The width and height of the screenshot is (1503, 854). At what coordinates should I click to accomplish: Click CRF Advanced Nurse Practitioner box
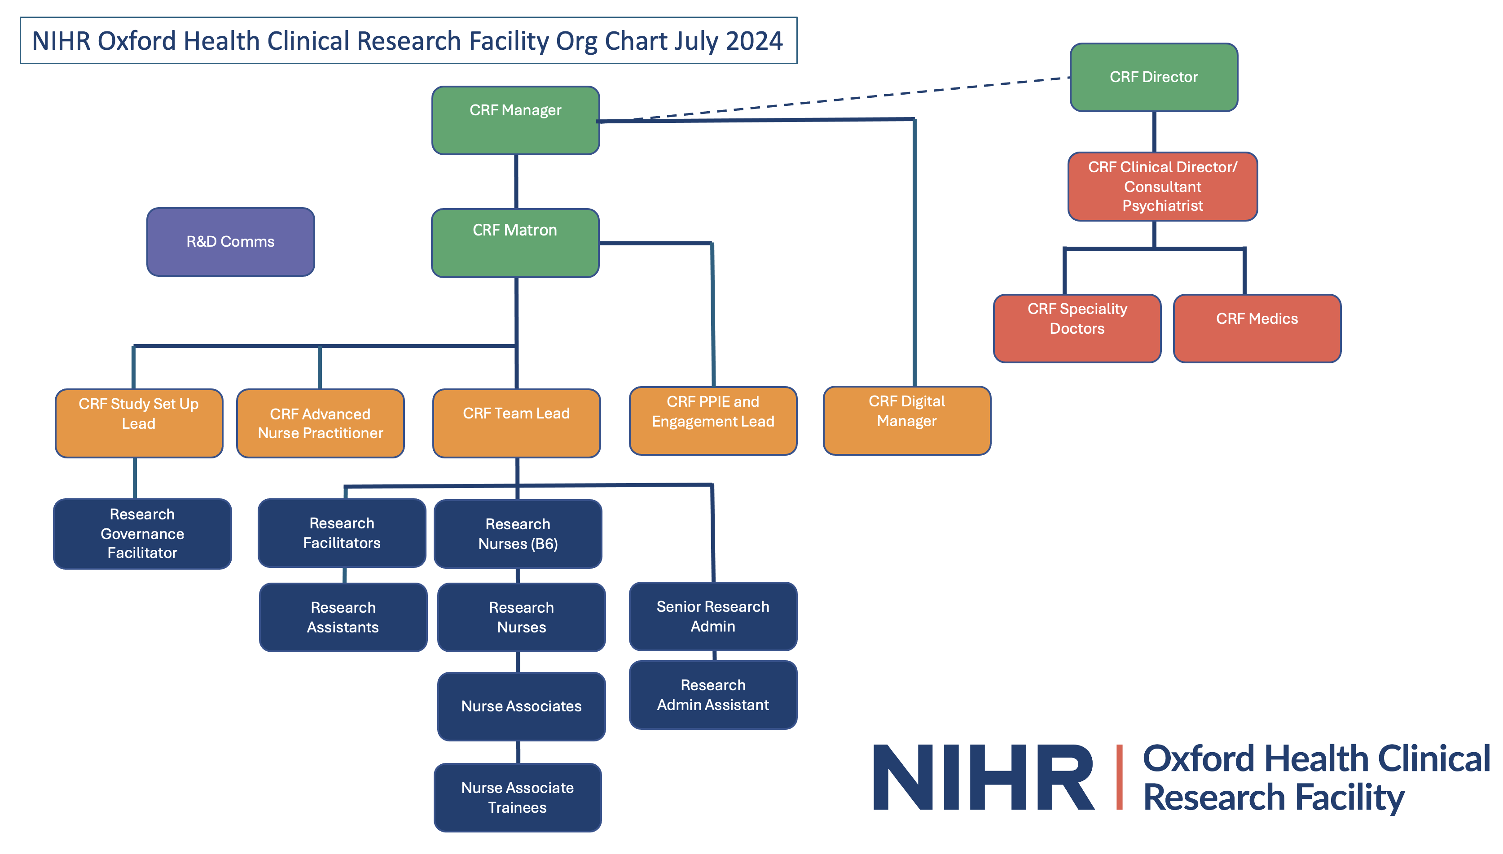coord(320,423)
